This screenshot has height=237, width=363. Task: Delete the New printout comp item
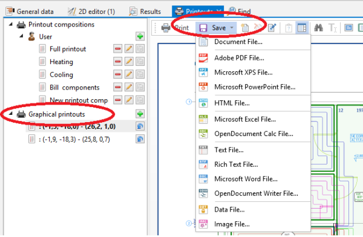click(x=117, y=100)
